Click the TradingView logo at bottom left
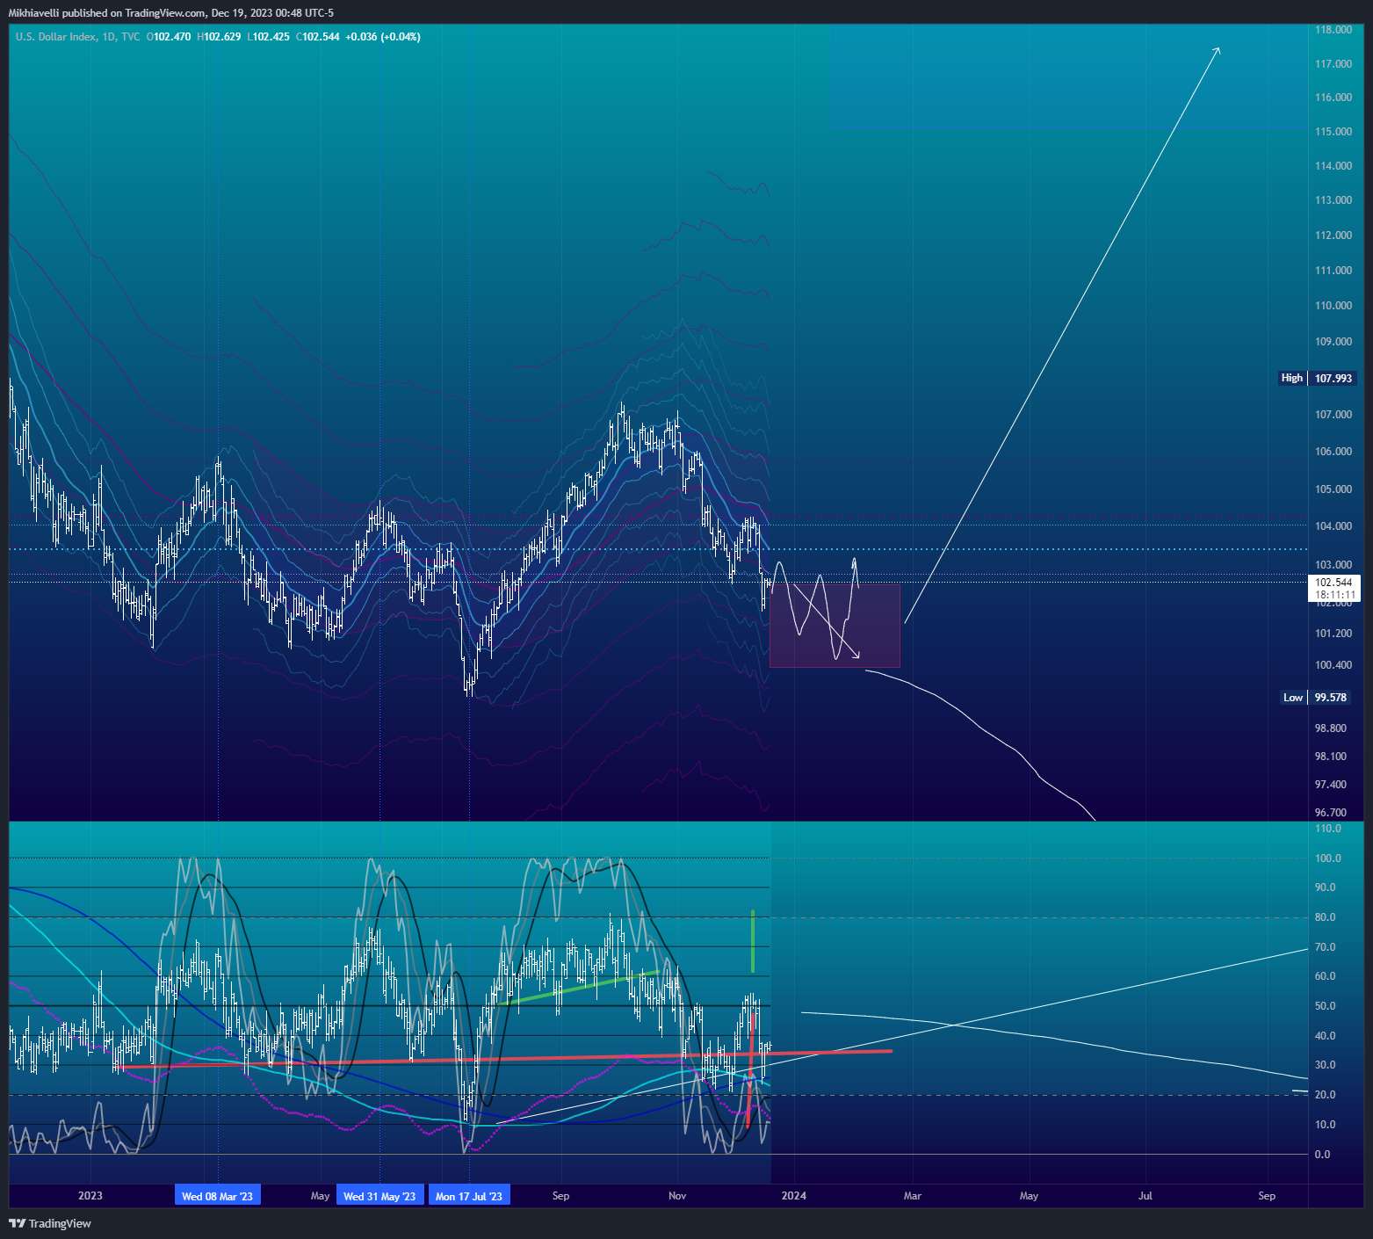Image resolution: width=1373 pixels, height=1239 pixels. tap(50, 1223)
